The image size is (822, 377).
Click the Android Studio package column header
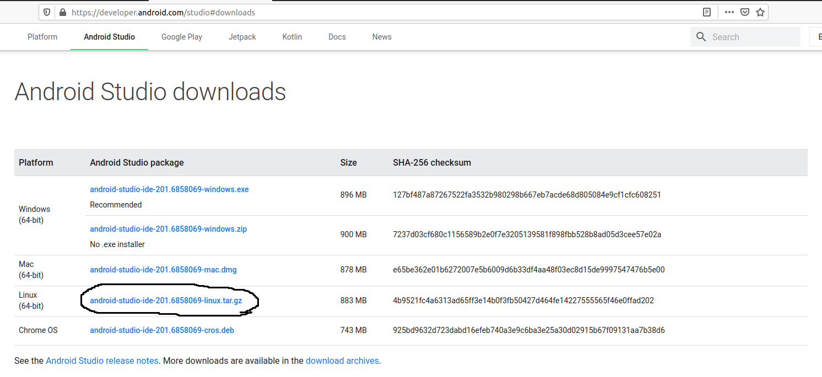pyautogui.click(x=137, y=162)
